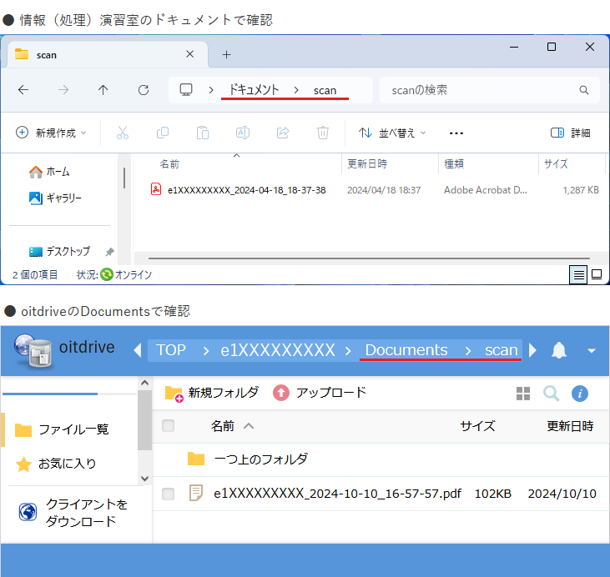Select ファイル一覧 in oitdrive sidebar
The width and height of the screenshot is (610, 577).
coord(73,429)
